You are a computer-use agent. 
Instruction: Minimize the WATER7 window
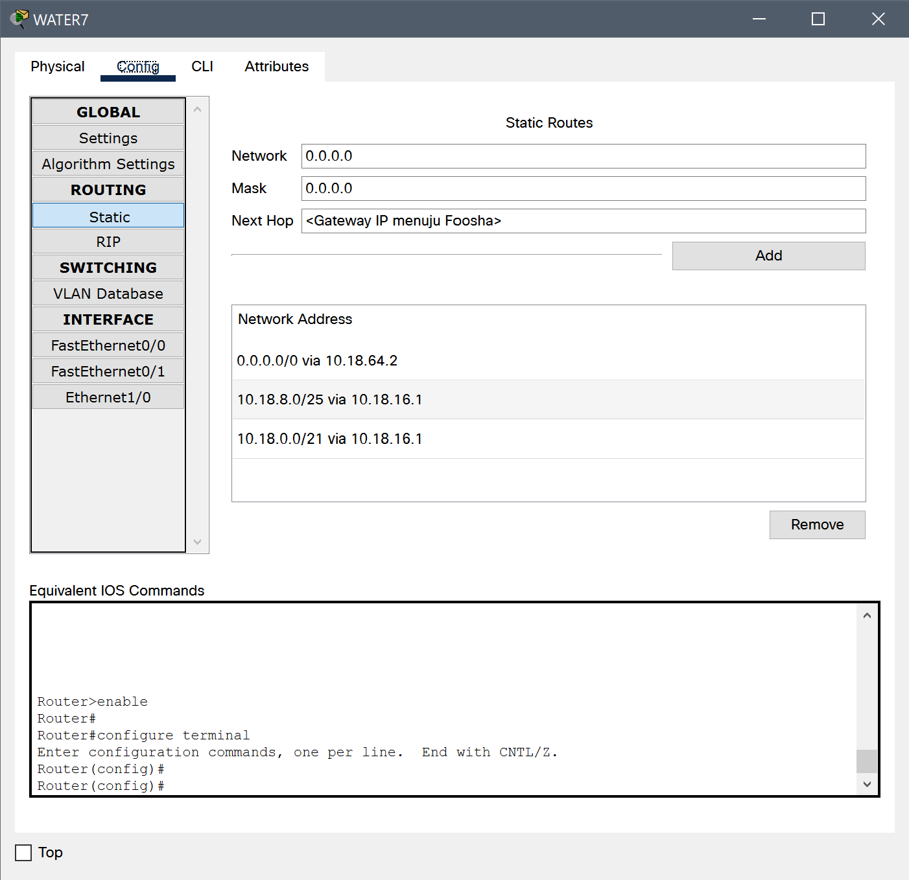pyautogui.click(x=759, y=19)
